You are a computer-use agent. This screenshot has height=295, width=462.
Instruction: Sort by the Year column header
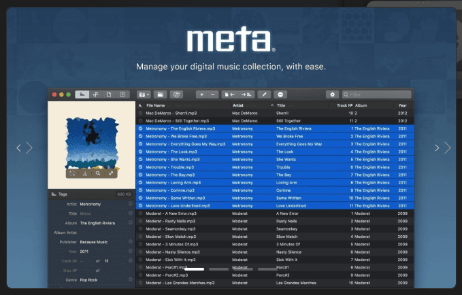pyautogui.click(x=403, y=105)
